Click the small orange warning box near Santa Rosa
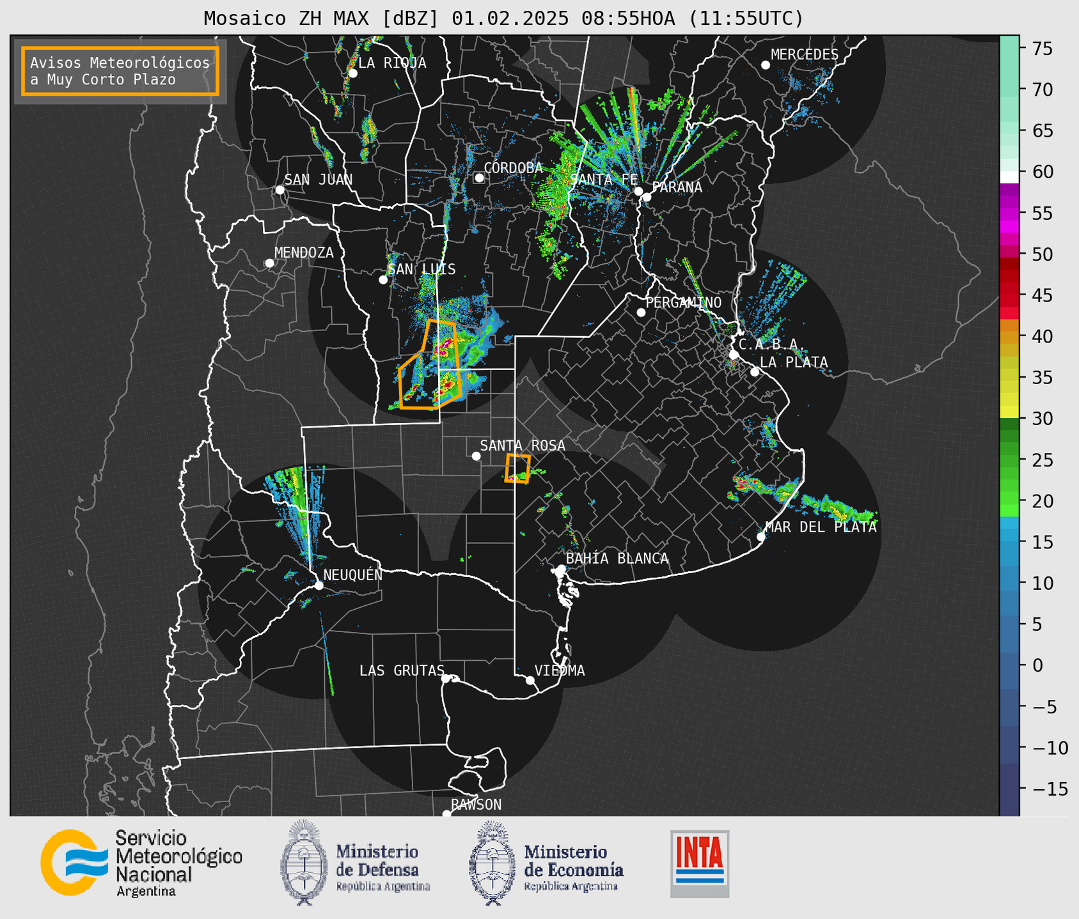Image resolution: width=1079 pixels, height=919 pixels. tap(517, 468)
